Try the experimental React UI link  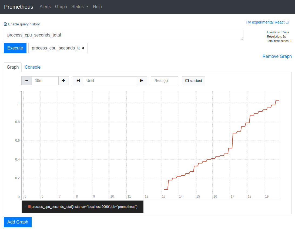click(x=267, y=22)
